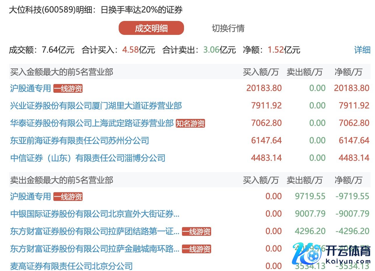Select the 成交明细 tab
This screenshot has height=271, width=375.
click(x=151, y=28)
